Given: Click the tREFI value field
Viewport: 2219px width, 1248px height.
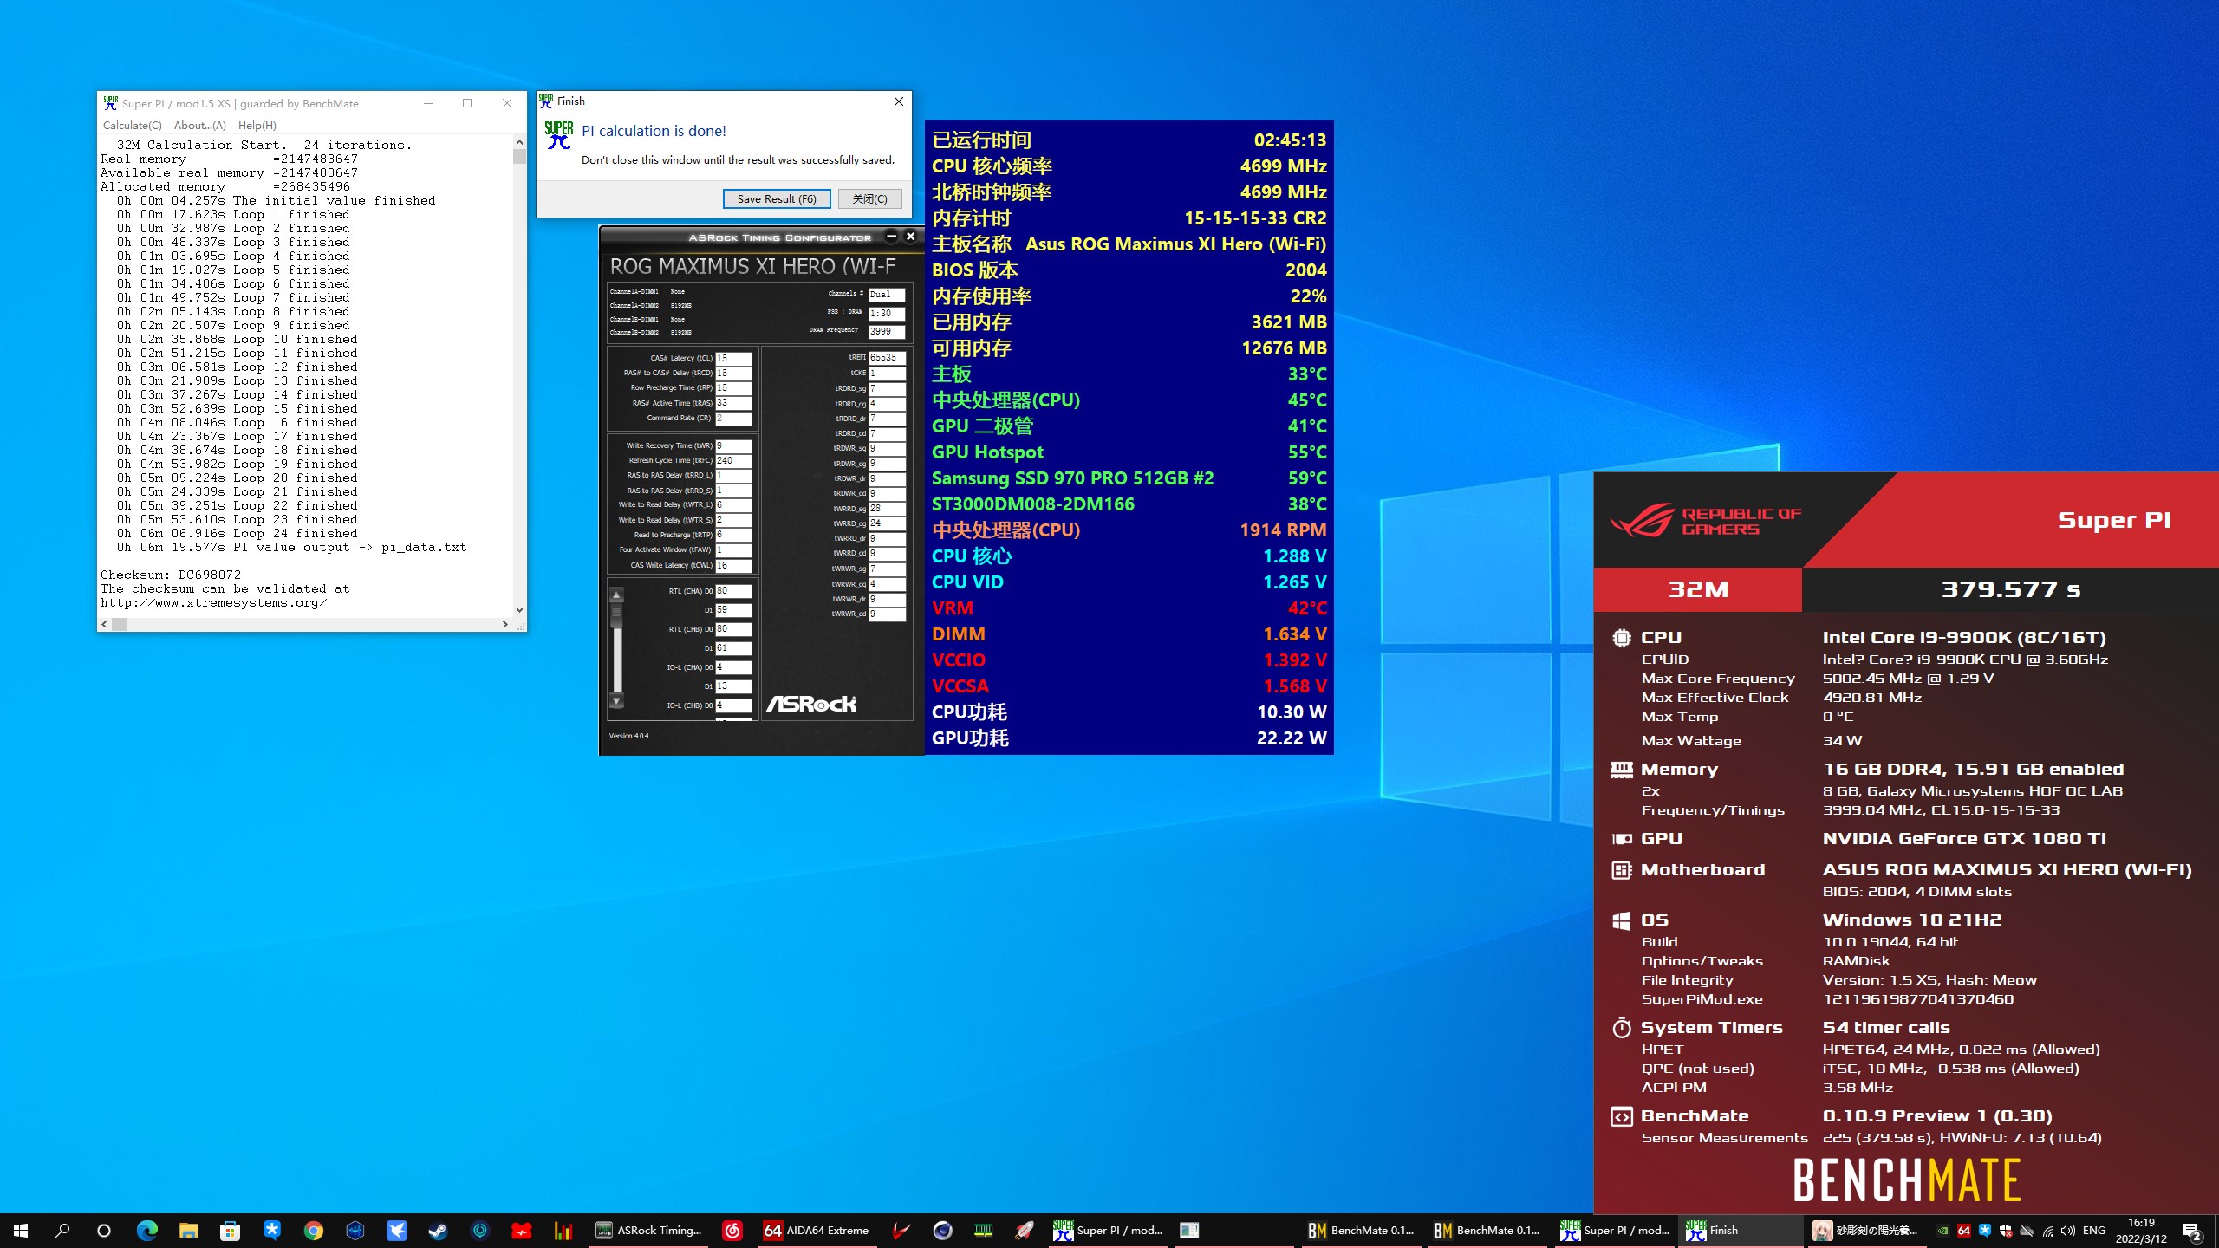Looking at the screenshot, I should 888,357.
